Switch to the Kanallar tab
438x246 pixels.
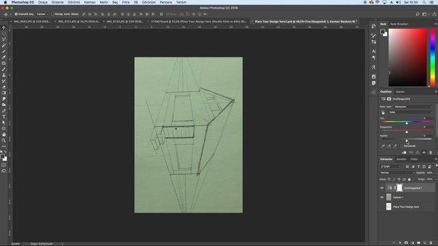pos(402,159)
